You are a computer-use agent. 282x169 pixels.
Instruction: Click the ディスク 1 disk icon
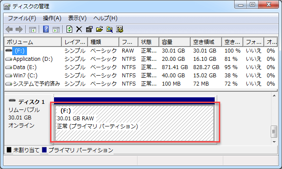(12, 100)
